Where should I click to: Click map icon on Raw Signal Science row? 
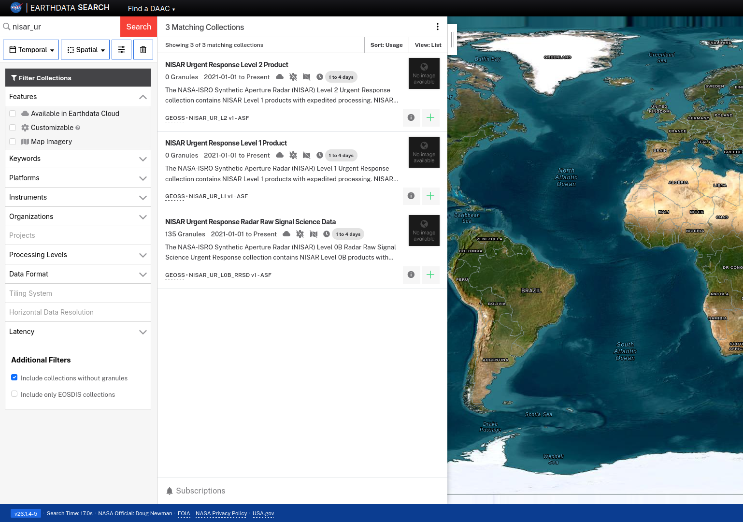tap(314, 234)
